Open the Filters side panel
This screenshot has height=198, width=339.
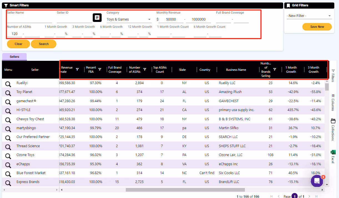tap(333, 76)
